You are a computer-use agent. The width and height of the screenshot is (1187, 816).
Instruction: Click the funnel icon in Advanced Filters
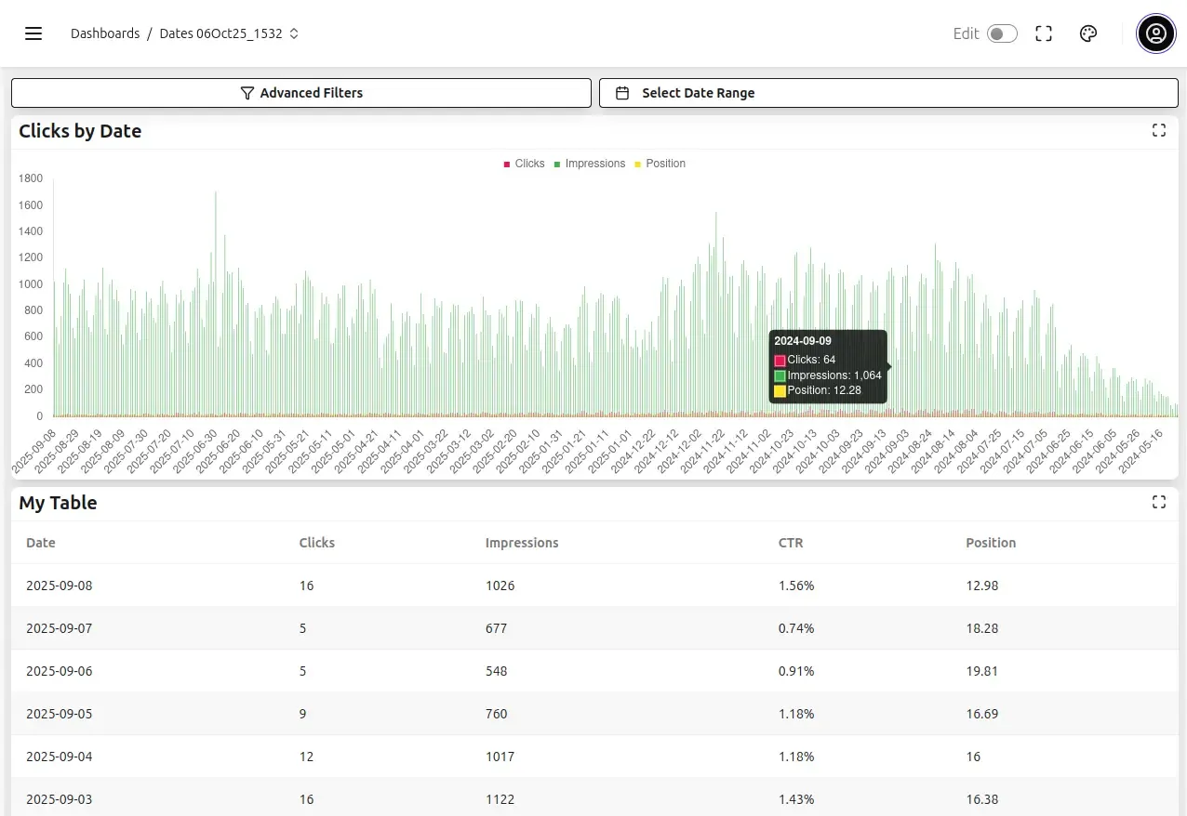[x=247, y=93]
